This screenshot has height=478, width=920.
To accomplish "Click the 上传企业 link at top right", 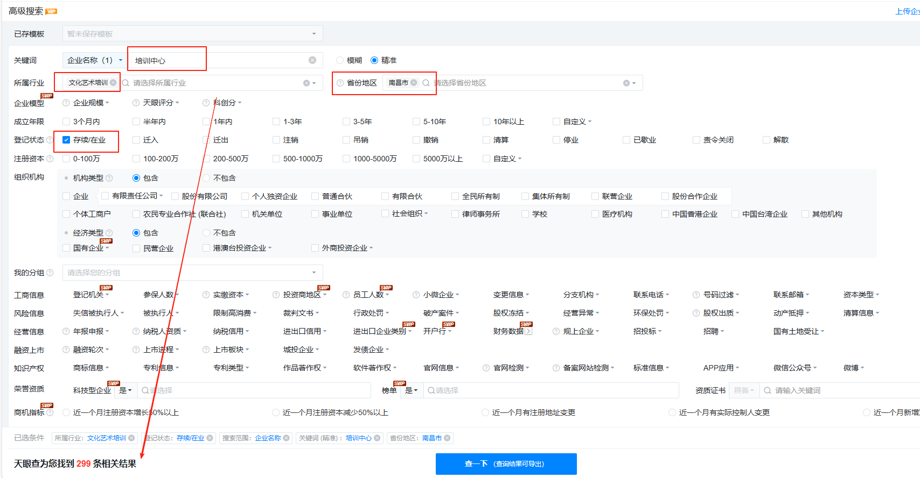I will click(x=907, y=11).
